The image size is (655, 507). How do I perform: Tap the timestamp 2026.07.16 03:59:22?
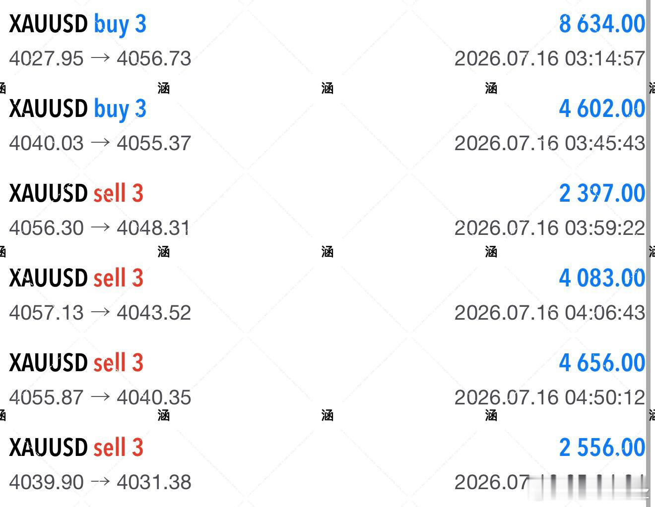point(550,228)
